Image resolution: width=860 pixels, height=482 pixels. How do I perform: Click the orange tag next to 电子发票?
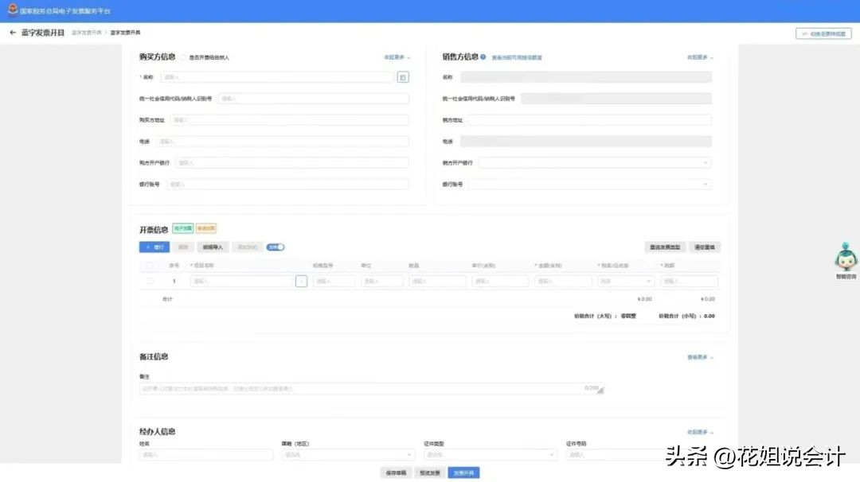(206, 228)
